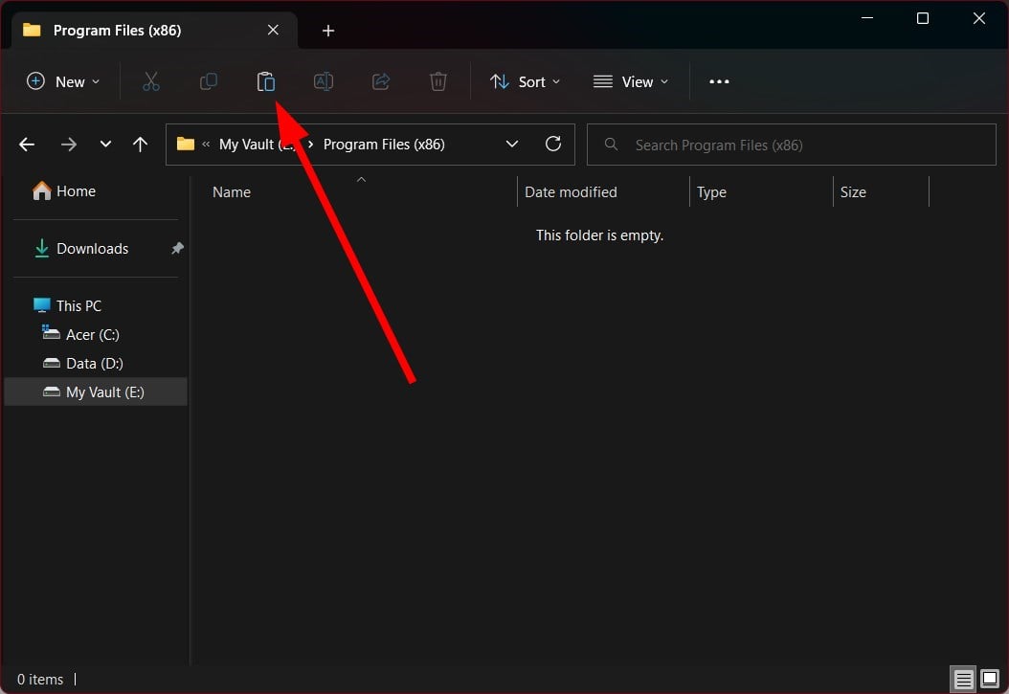Screen dimensions: 1009x694
Task: Navigate back to previous folder
Action: tap(27, 145)
